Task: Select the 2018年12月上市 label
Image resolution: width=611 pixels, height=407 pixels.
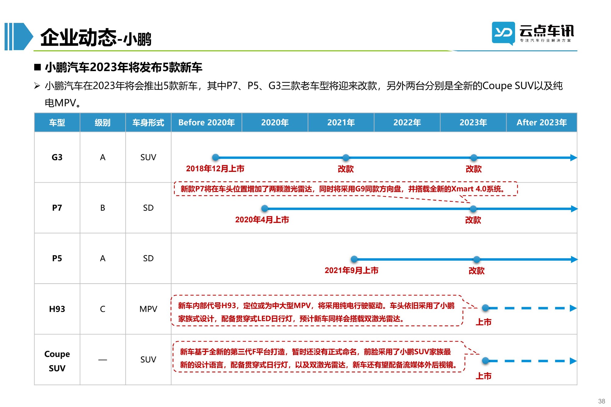Action: (x=215, y=169)
